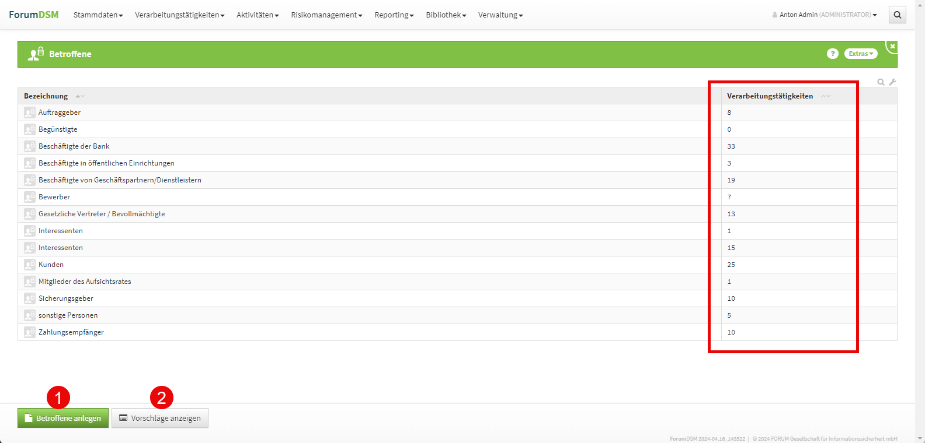Select the Bewerber row name
This screenshot has width=925, height=443.
point(54,197)
